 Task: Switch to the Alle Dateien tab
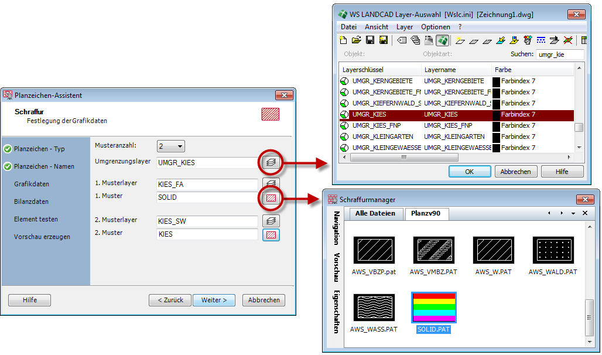pos(375,214)
